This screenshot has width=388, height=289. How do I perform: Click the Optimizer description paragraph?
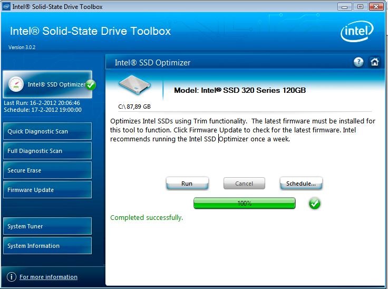[242, 130]
